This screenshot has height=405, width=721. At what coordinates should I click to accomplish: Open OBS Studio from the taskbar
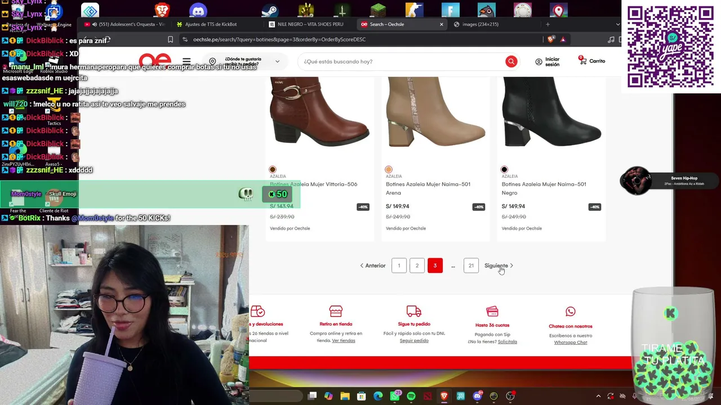[510, 396]
